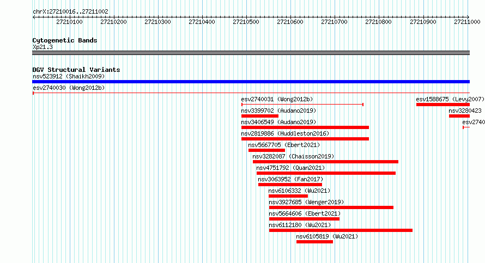Select the esv2740031 thin red line

tap(302, 105)
